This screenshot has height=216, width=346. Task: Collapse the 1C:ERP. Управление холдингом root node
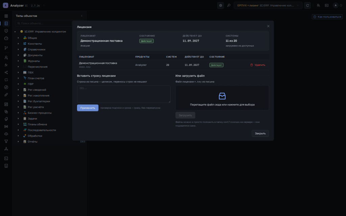coord(15,32)
